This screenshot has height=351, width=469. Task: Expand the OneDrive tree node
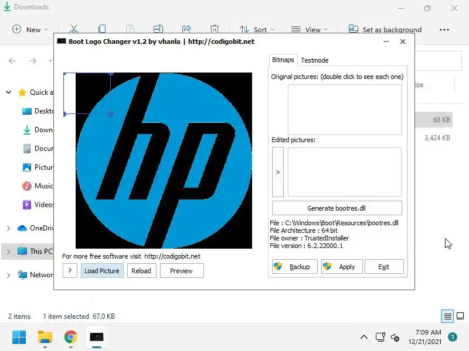pyautogui.click(x=8, y=228)
